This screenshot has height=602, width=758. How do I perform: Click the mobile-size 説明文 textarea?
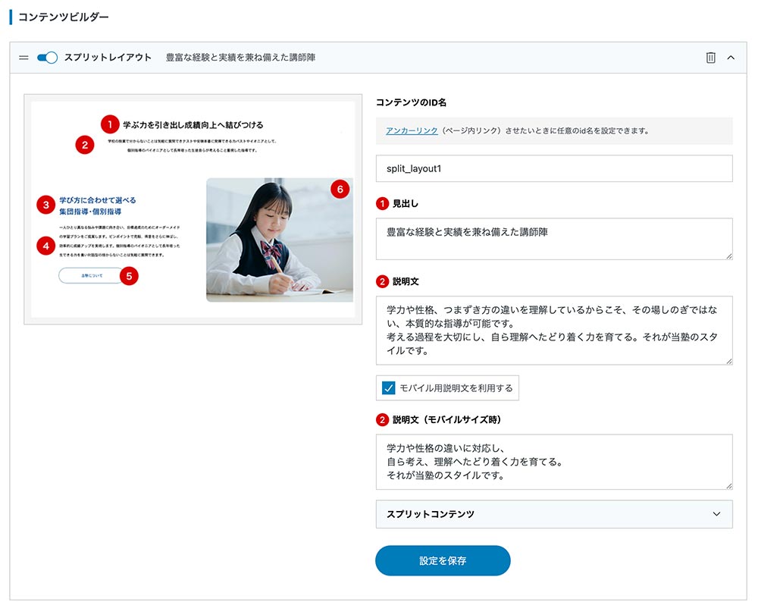pyautogui.click(x=553, y=462)
